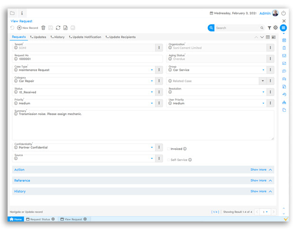The image size is (296, 230).
Task: Click the power logout icon
Action: [x=284, y=13]
